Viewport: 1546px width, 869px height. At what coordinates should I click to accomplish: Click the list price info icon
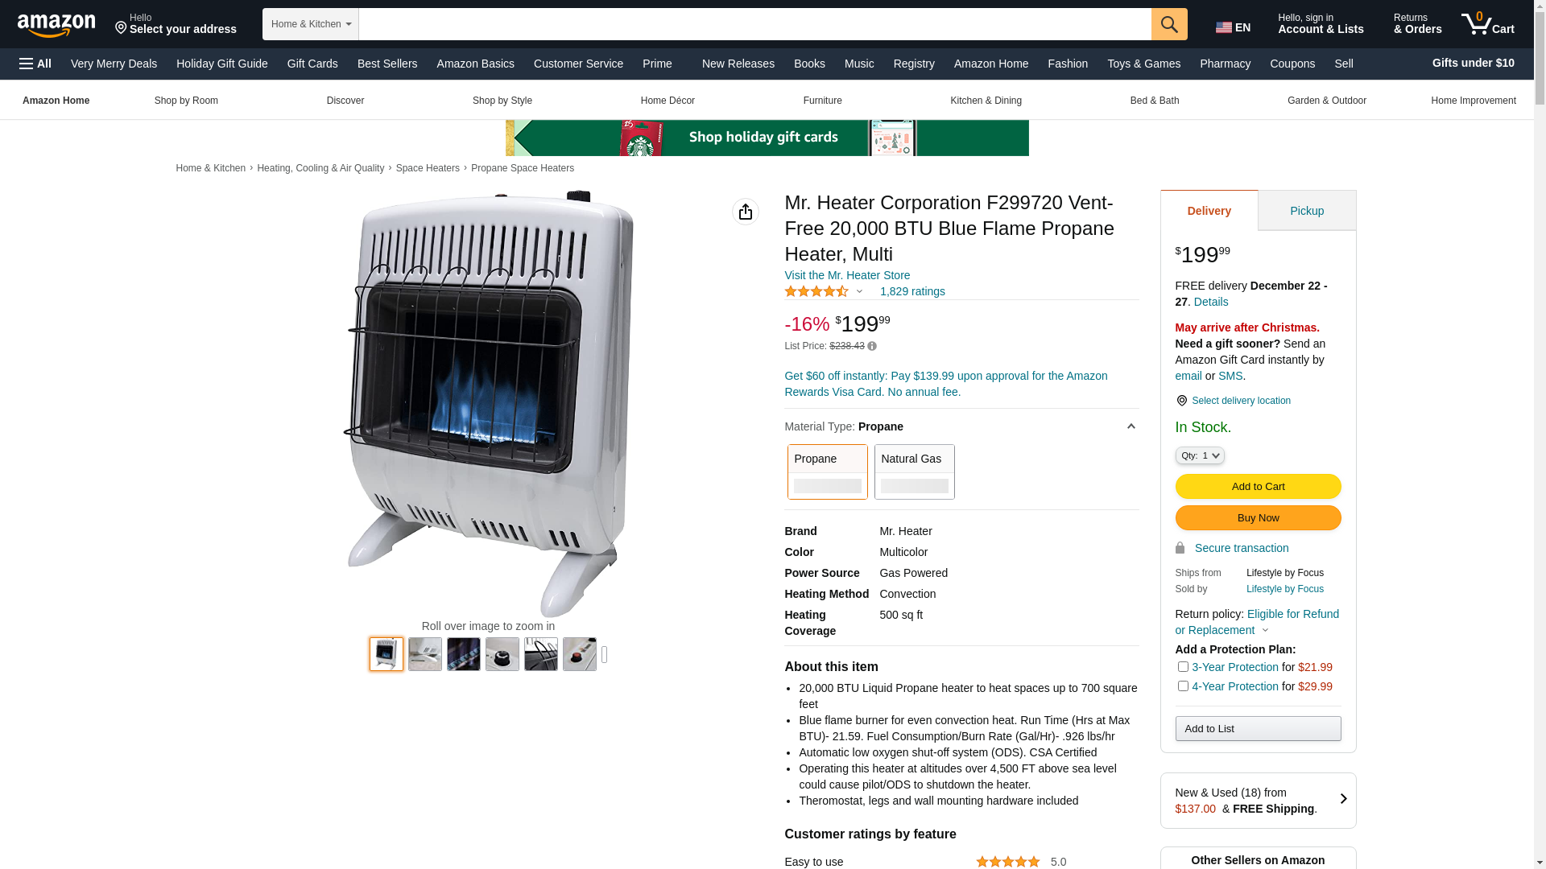click(x=872, y=346)
